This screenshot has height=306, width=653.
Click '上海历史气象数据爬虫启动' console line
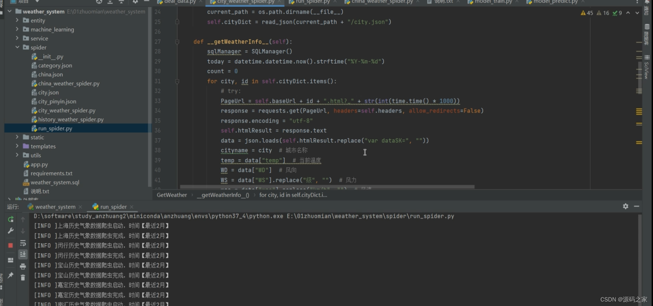pos(101,226)
